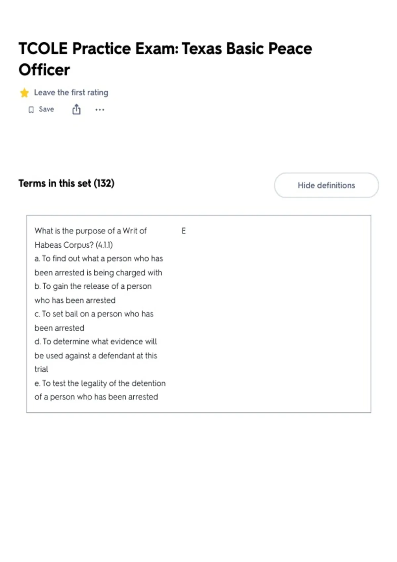Select answer option a about charges

(x=99, y=265)
